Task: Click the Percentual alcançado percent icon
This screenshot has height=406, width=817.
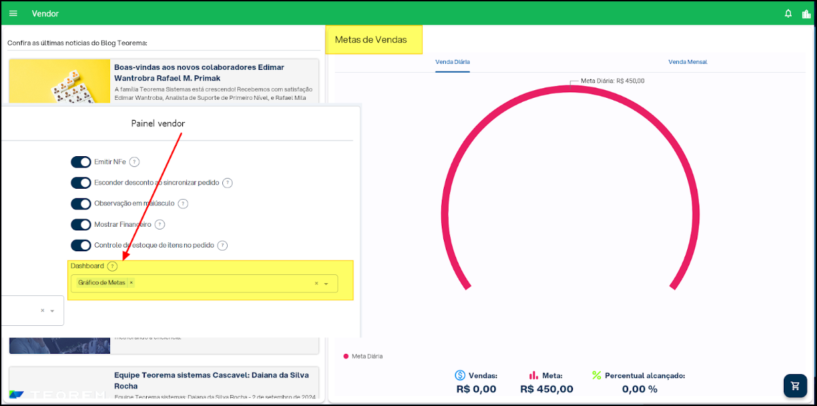Action: pyautogui.click(x=597, y=375)
